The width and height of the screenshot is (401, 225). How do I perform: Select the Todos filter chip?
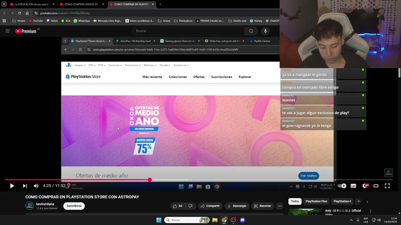click(295, 201)
